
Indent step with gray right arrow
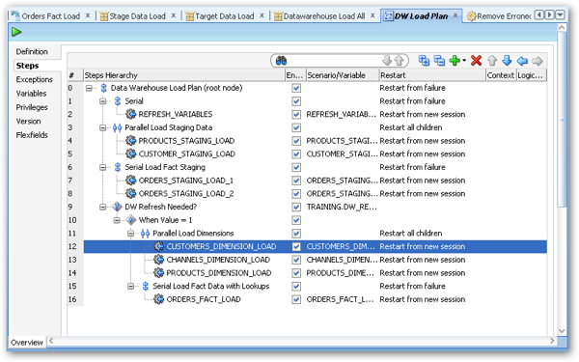538,61
